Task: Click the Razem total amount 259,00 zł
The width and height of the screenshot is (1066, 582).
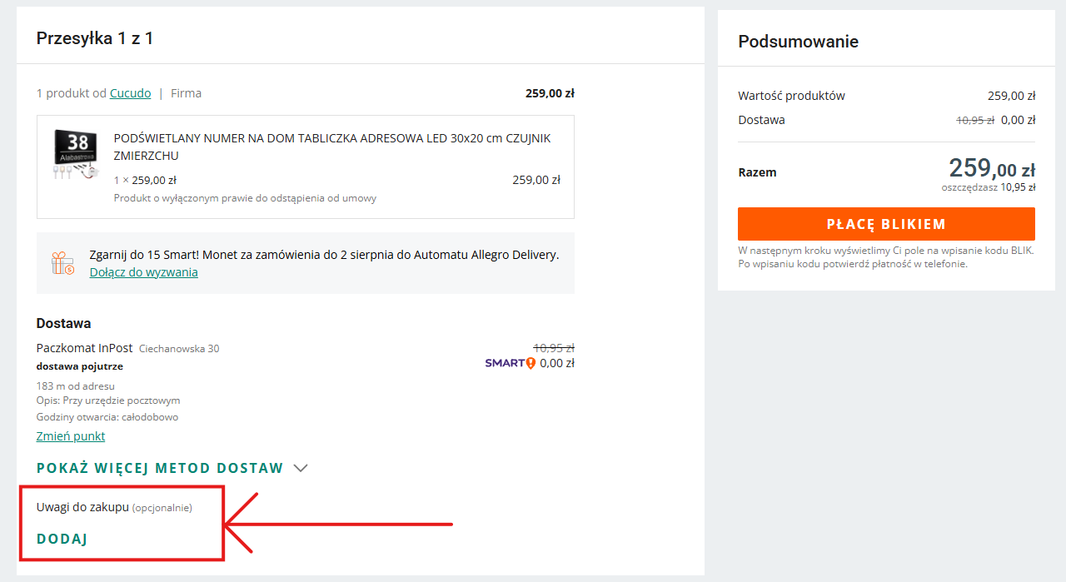Action: click(992, 169)
